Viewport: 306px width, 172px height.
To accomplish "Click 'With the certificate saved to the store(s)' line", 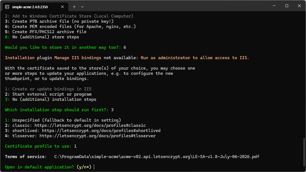I will tap(100, 68).
